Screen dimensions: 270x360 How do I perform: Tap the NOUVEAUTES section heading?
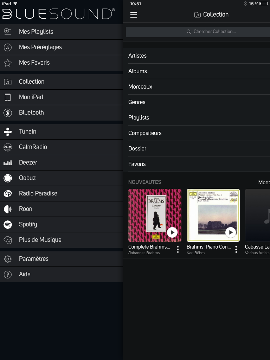(x=144, y=182)
